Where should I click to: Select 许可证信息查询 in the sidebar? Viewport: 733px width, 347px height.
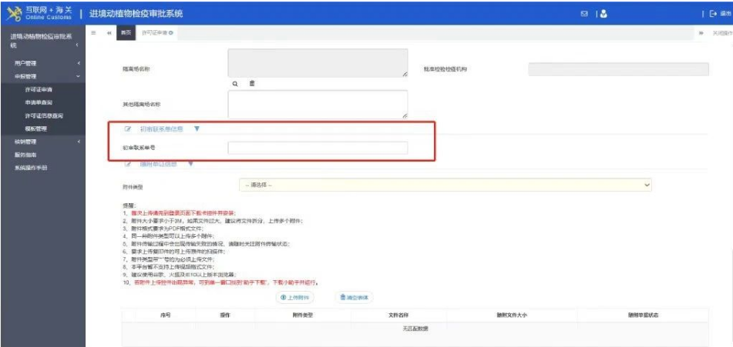coord(43,115)
